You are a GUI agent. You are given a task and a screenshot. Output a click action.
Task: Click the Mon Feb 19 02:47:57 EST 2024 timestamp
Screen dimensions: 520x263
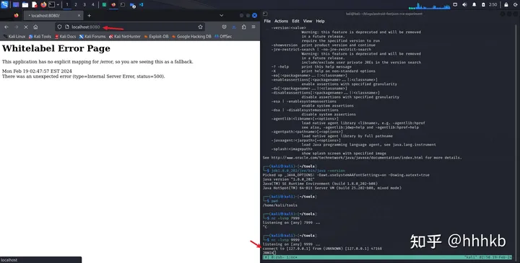37,71
